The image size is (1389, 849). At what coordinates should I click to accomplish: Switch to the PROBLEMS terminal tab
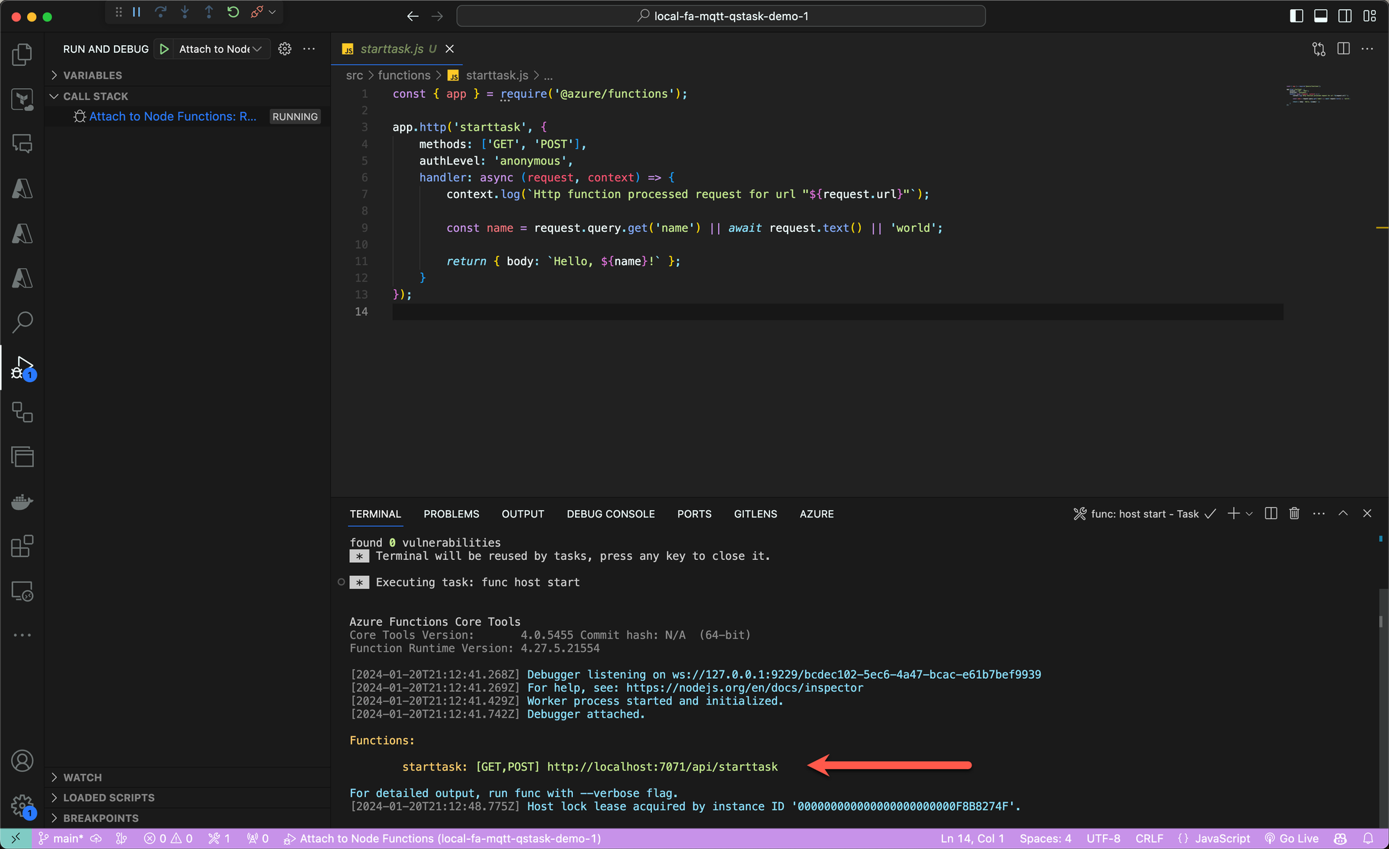point(451,513)
